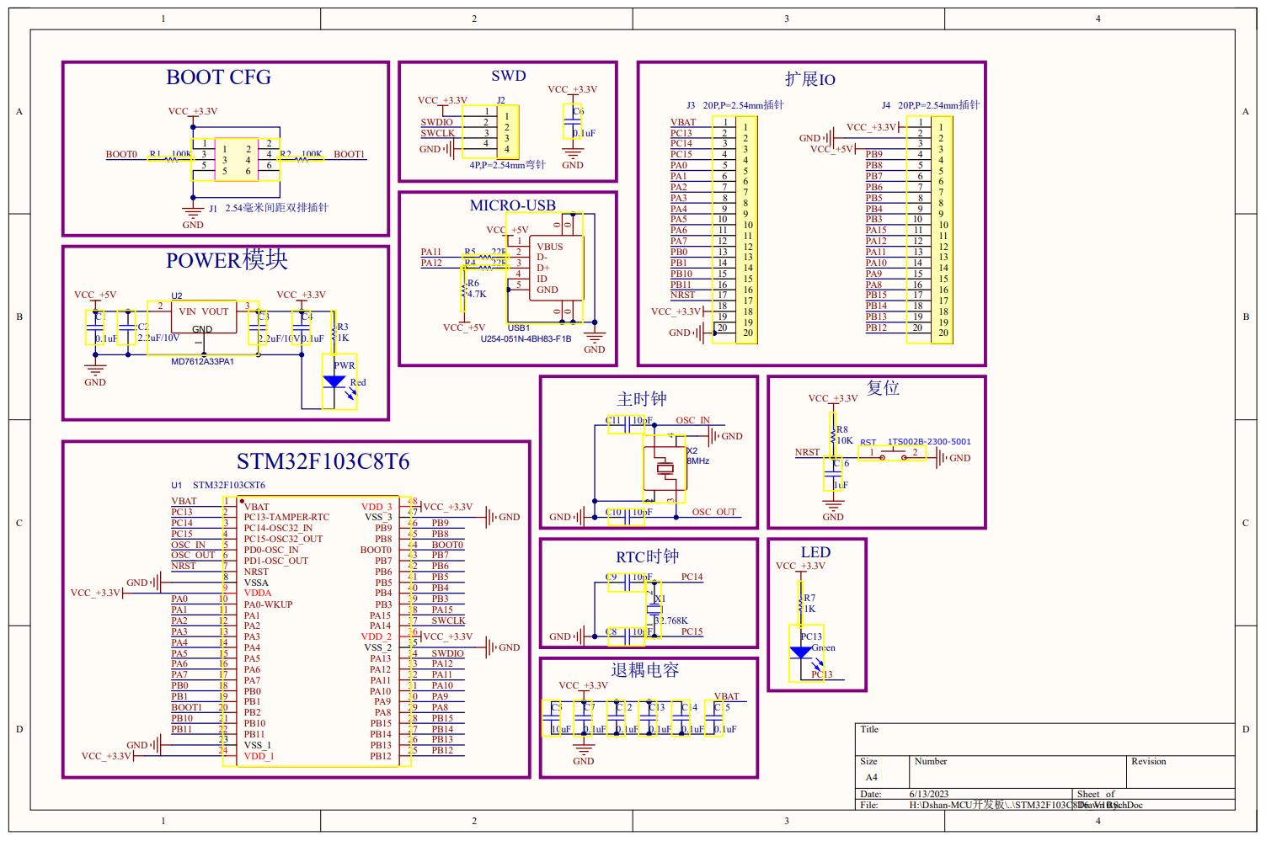Click the 1TS002B-2300-5001 part number
The image size is (1266, 841).
929,441
